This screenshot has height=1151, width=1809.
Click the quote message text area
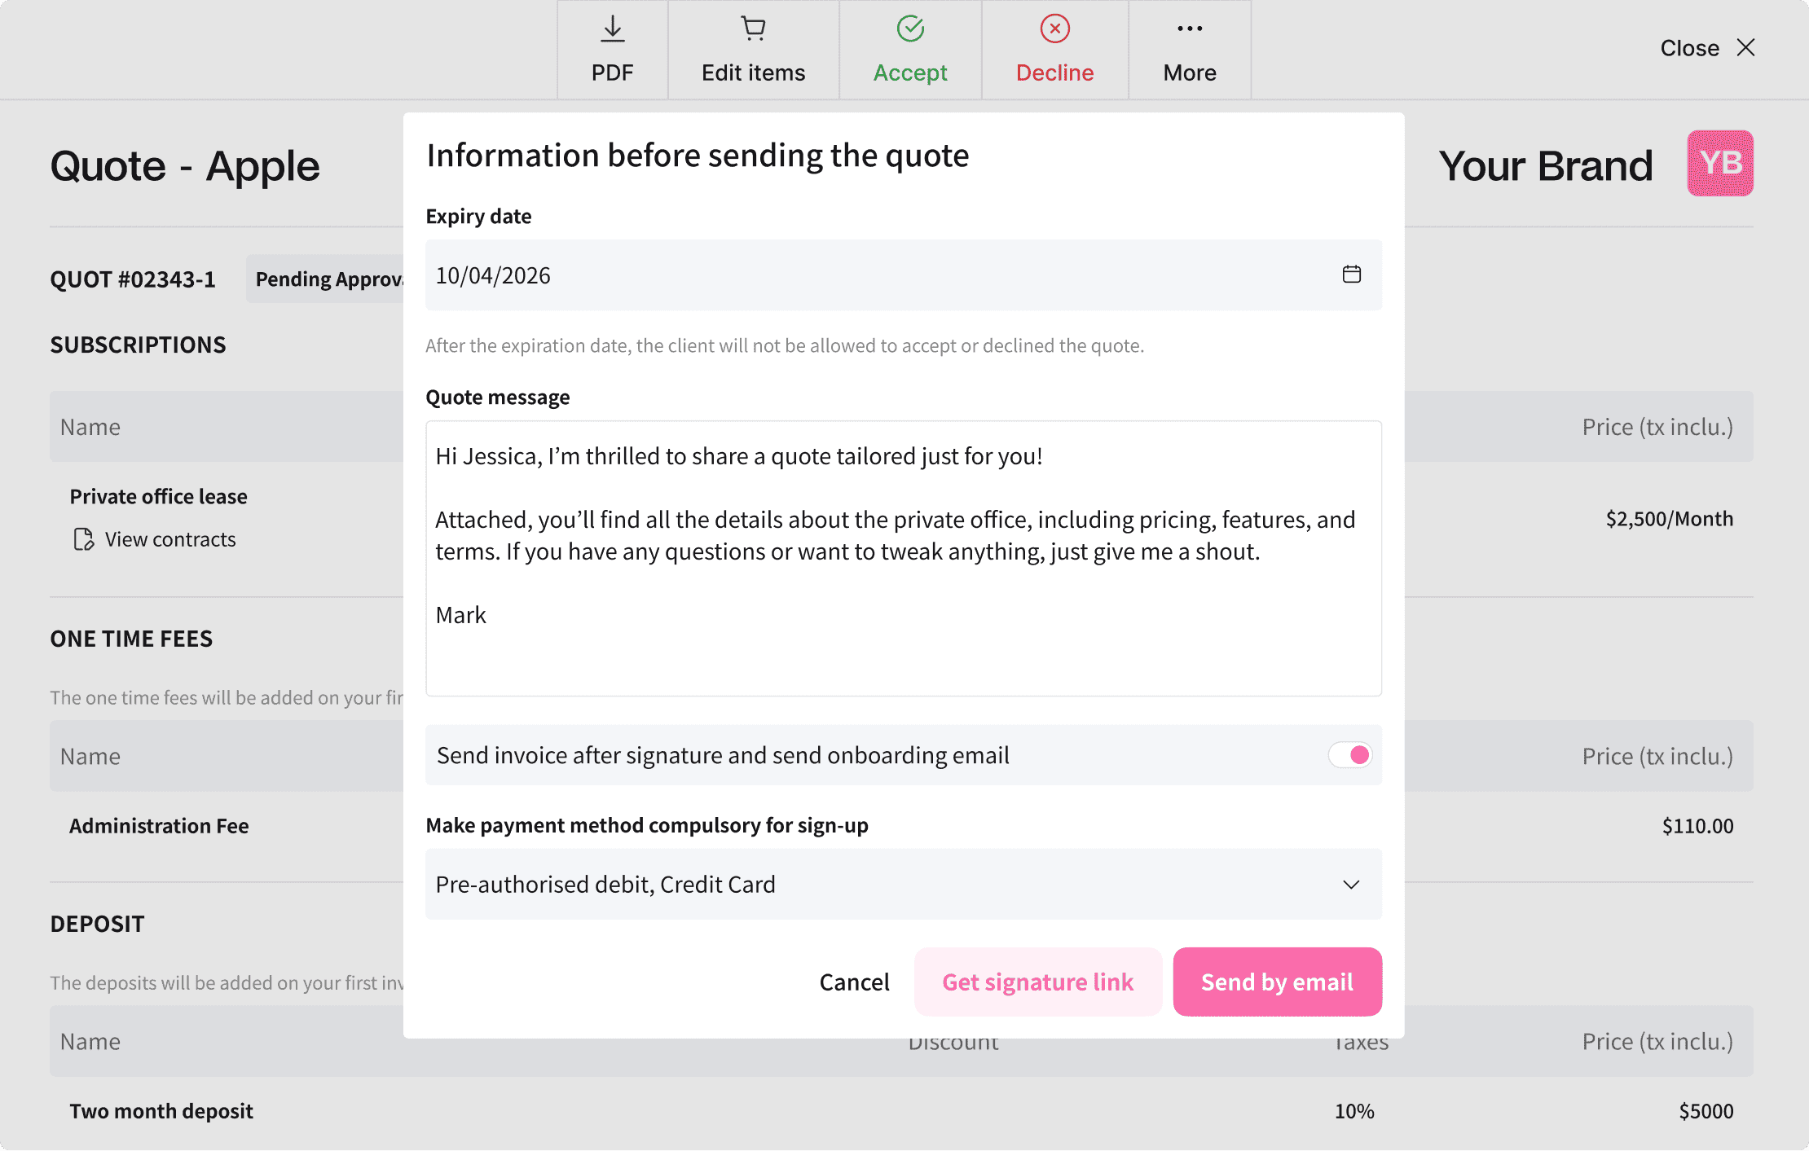tap(896, 559)
